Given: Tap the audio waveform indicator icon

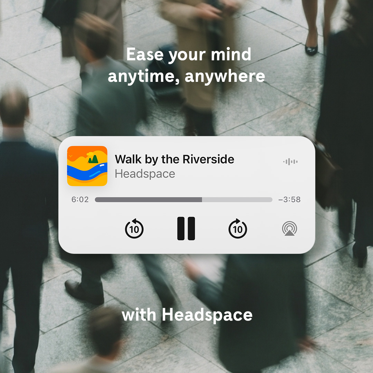Looking at the screenshot, I should coord(290,162).
